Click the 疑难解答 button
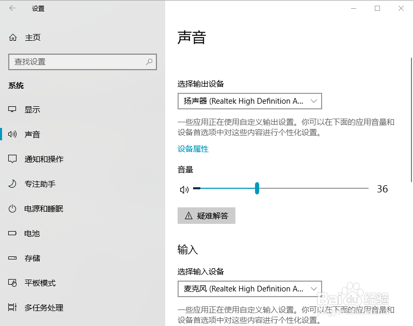413x326 pixels. click(208, 216)
